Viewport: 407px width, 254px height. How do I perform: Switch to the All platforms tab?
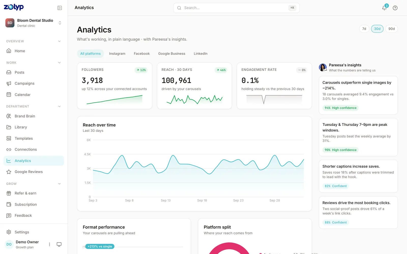[91, 54]
